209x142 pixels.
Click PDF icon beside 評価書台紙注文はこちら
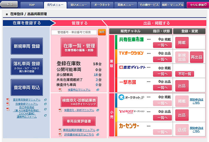tap(60, 135)
